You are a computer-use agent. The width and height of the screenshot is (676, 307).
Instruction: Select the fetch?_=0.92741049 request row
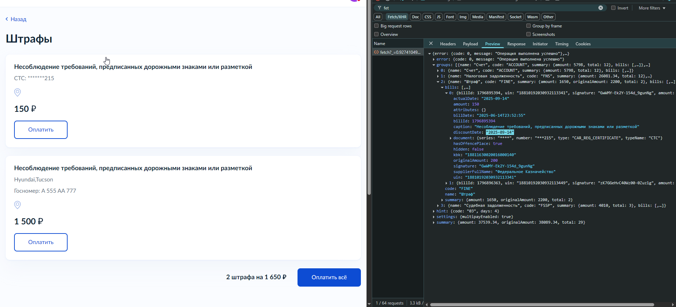pos(398,52)
